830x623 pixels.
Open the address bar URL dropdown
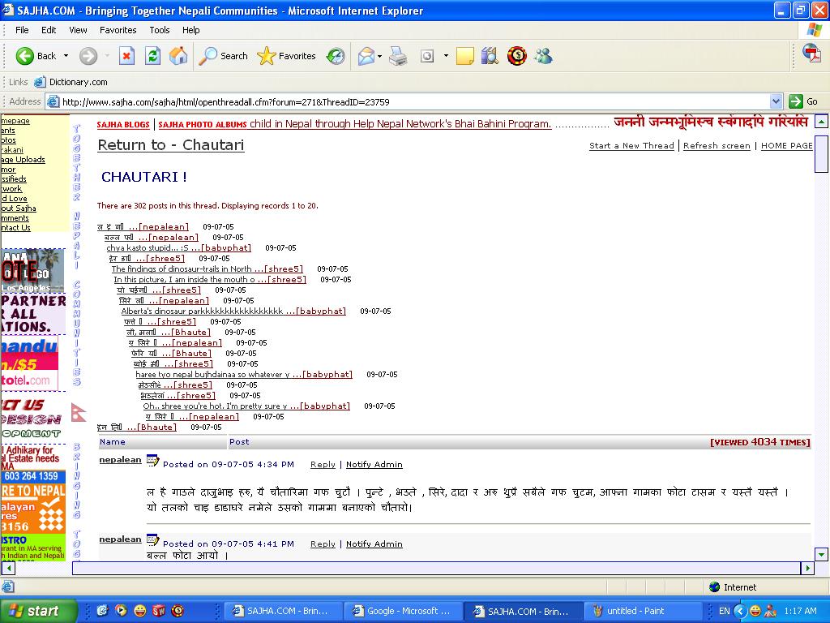(x=776, y=101)
